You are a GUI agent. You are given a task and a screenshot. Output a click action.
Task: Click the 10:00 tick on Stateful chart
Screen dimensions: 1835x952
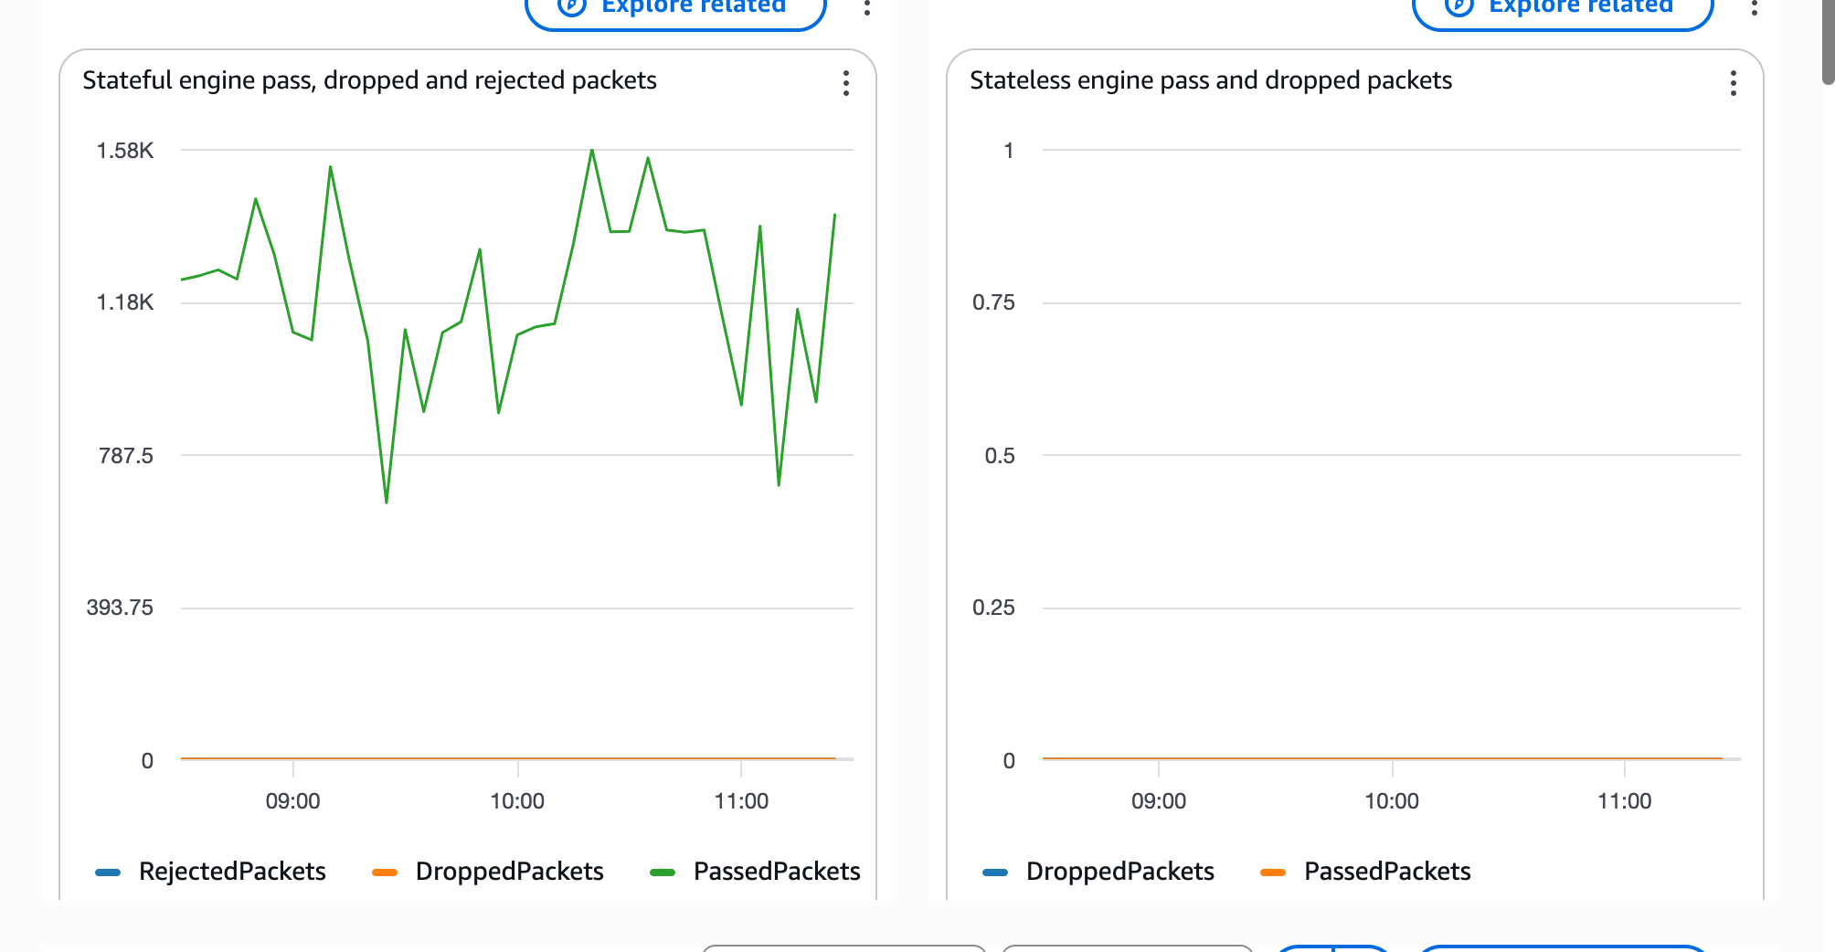[517, 801]
